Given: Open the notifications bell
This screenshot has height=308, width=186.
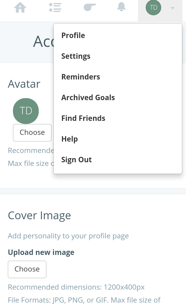Looking at the screenshot, I should (121, 7).
